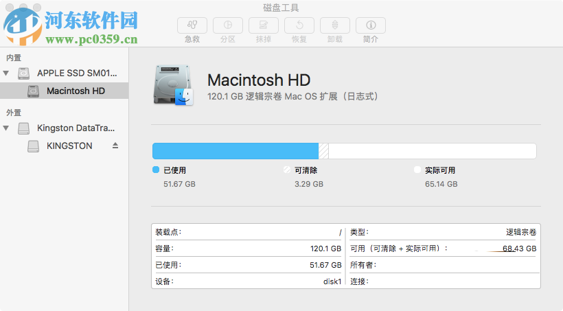
Task: Collapse the Kingston DataTraveler disclosure triangle
Action: (5, 128)
